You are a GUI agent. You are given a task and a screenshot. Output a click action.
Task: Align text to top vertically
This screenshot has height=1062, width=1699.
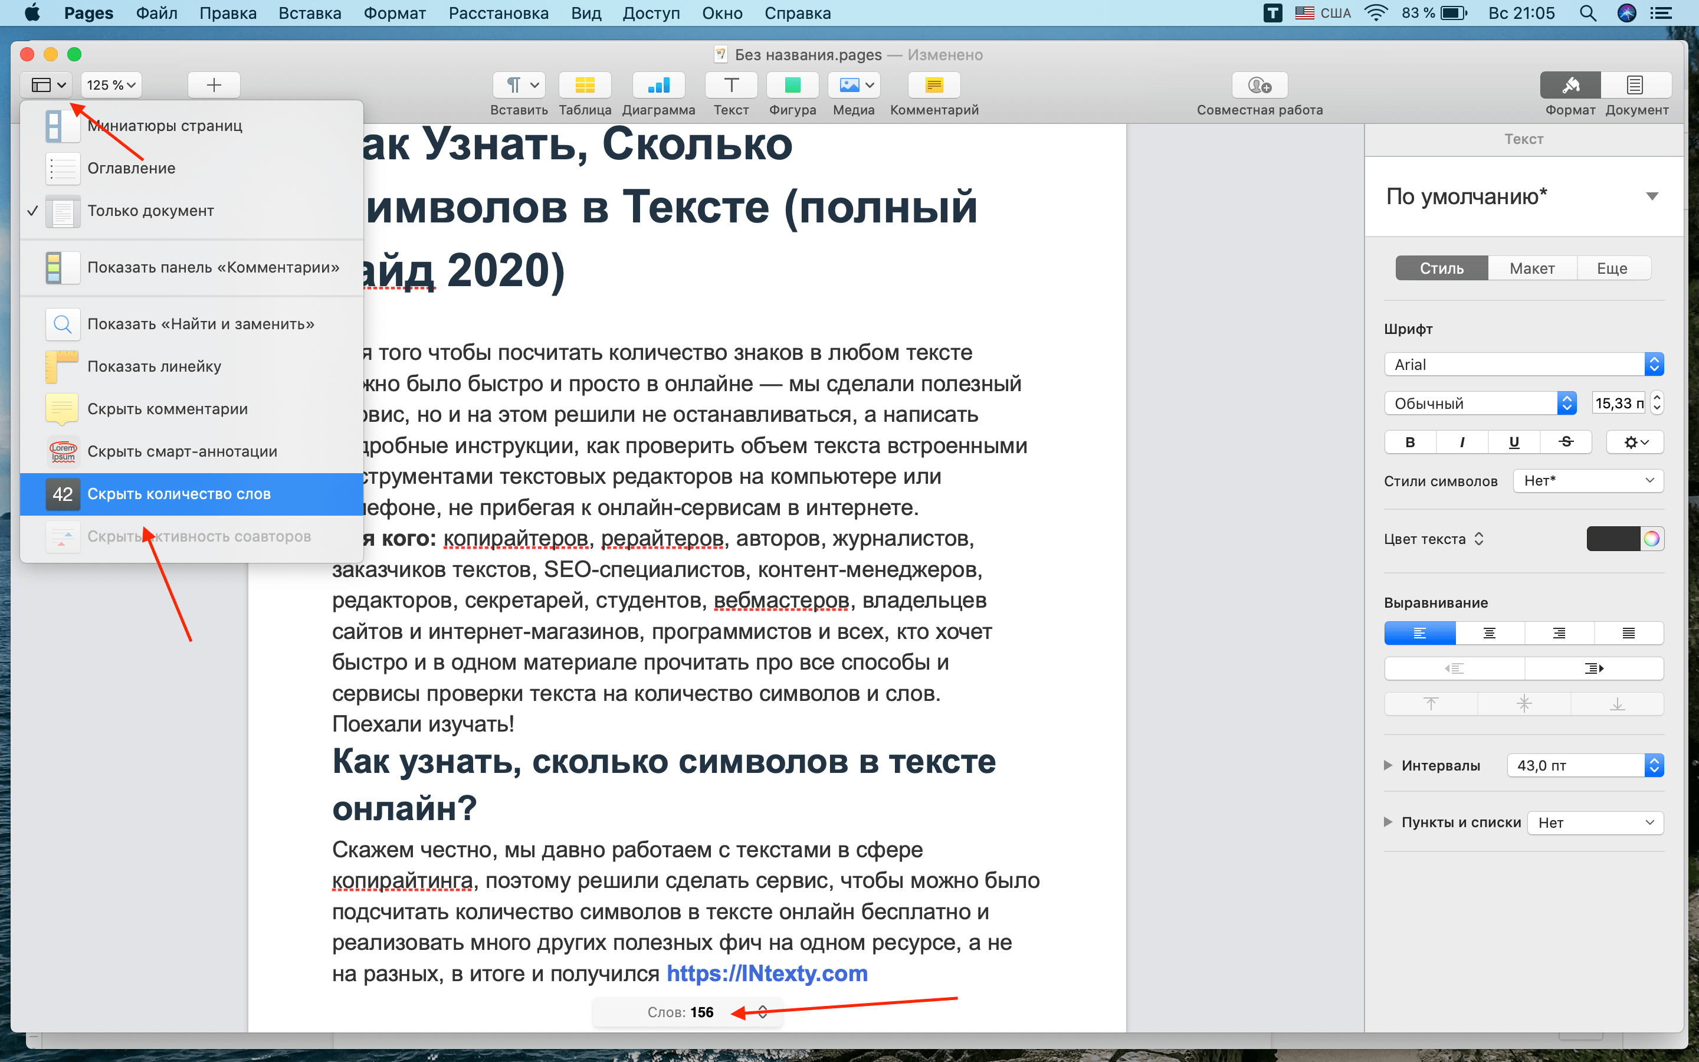point(1431,704)
